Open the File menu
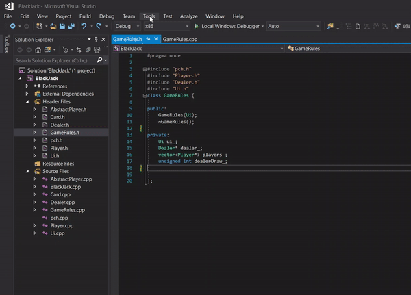Image resolution: width=411 pixels, height=295 pixels. pyautogui.click(x=8, y=16)
